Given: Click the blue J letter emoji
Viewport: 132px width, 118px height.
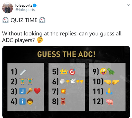Looking at the screenshot, I should pos(22,91).
